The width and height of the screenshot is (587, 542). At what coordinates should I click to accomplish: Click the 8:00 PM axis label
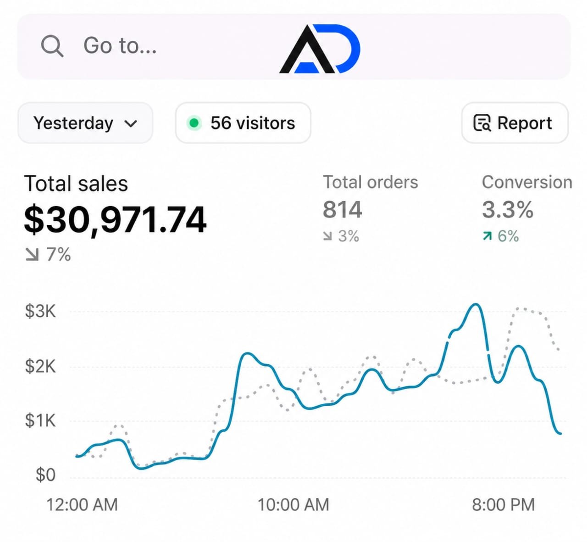click(x=504, y=505)
